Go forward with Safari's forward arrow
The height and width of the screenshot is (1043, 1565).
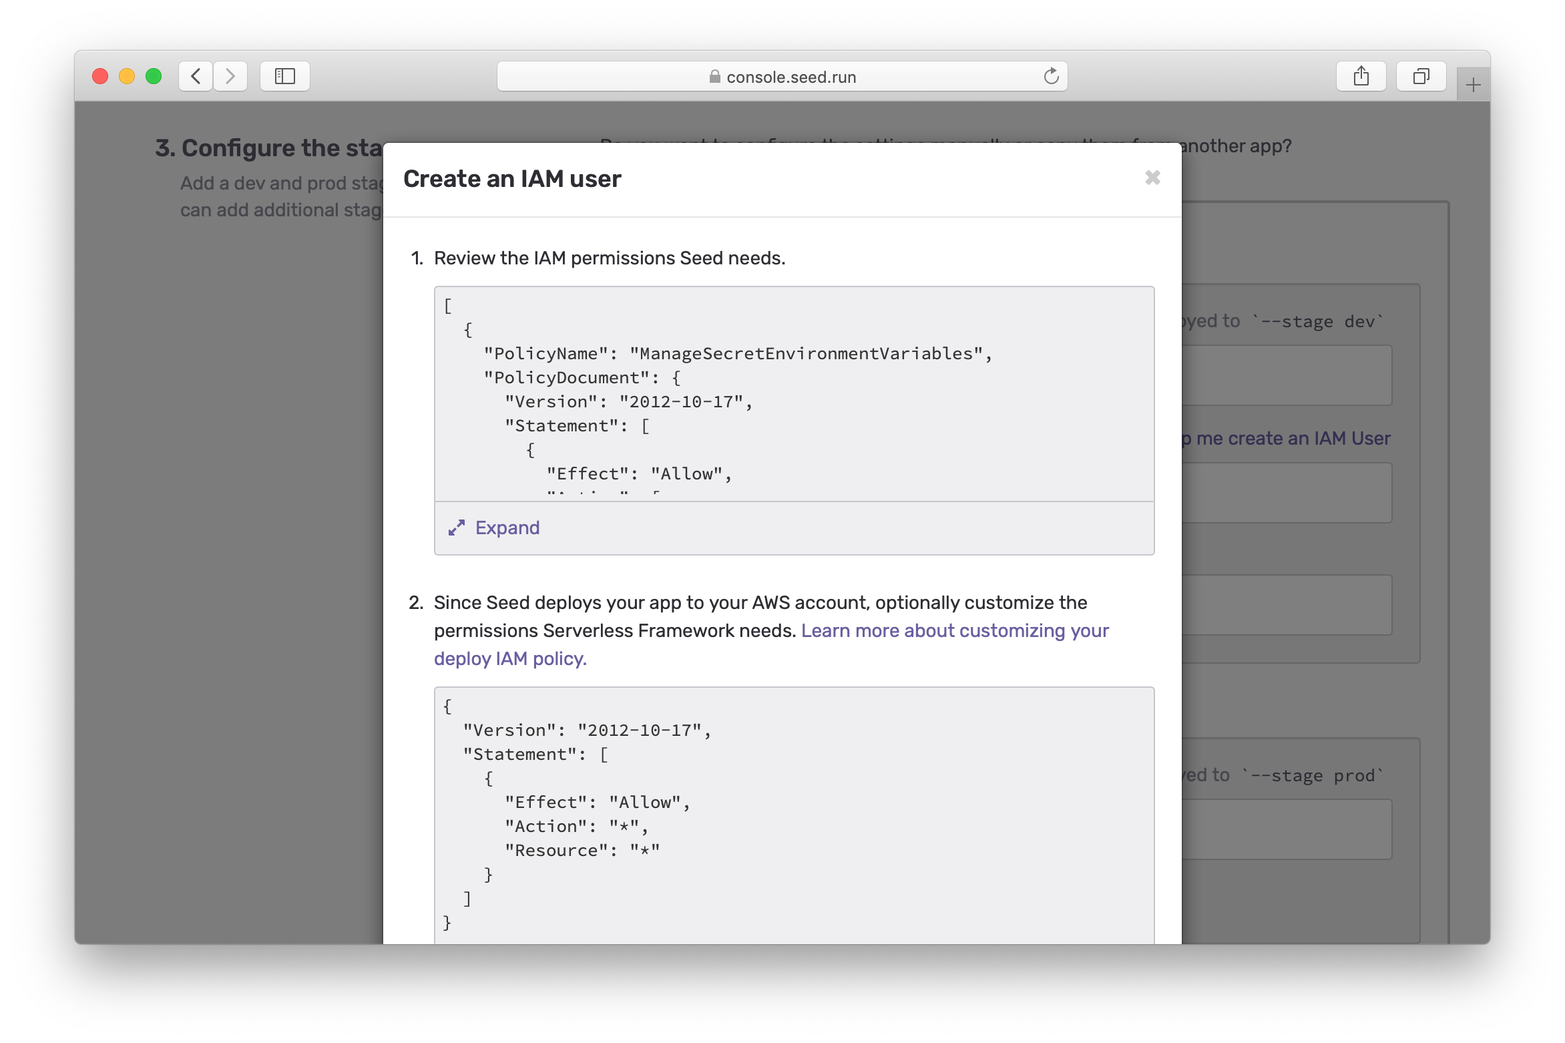tap(230, 76)
